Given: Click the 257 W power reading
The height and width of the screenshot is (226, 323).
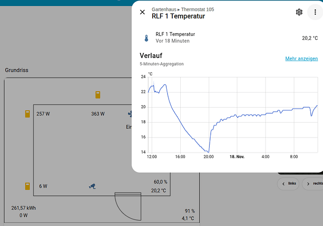Looking at the screenshot, I should point(43,114).
